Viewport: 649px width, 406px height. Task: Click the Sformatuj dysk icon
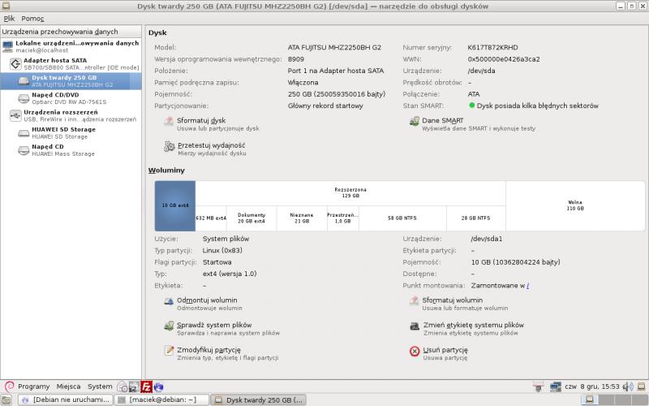(x=170, y=123)
